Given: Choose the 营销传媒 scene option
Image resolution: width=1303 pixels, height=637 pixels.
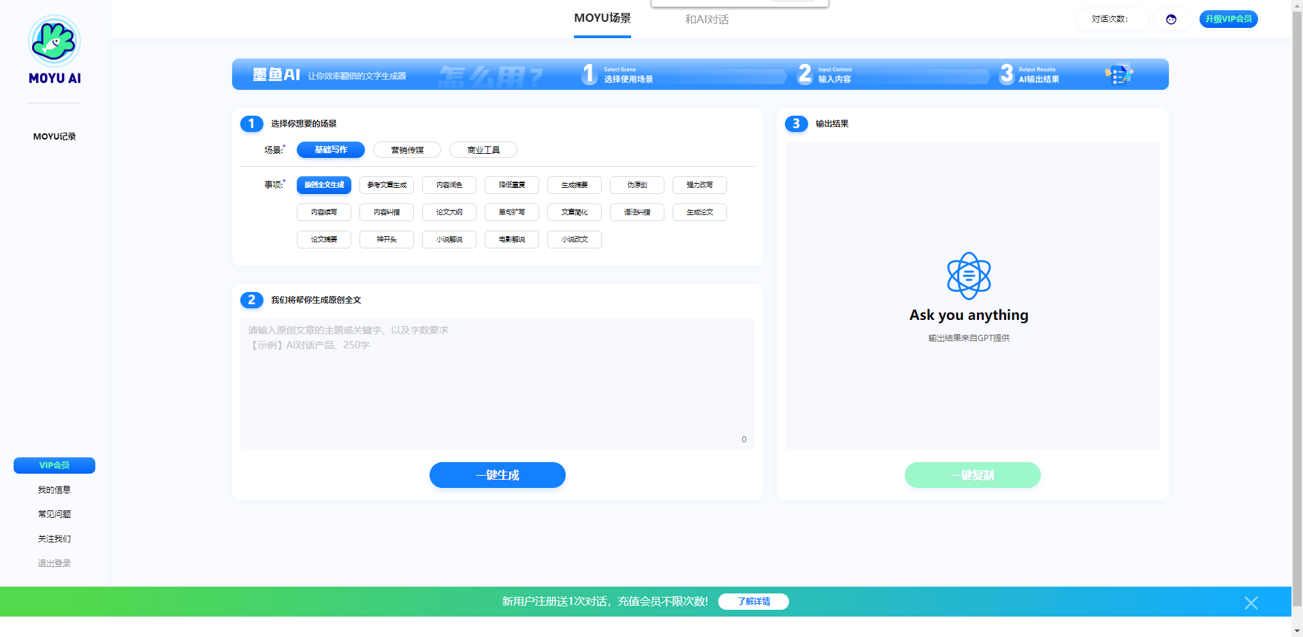Looking at the screenshot, I should tap(407, 150).
